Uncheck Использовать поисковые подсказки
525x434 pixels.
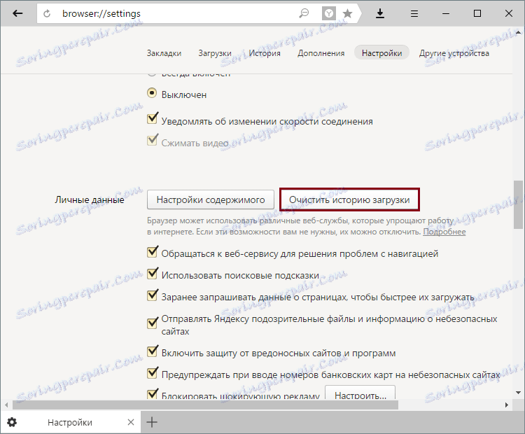153,273
